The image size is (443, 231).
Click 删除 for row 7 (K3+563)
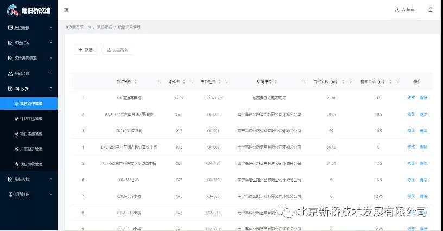click(x=423, y=196)
